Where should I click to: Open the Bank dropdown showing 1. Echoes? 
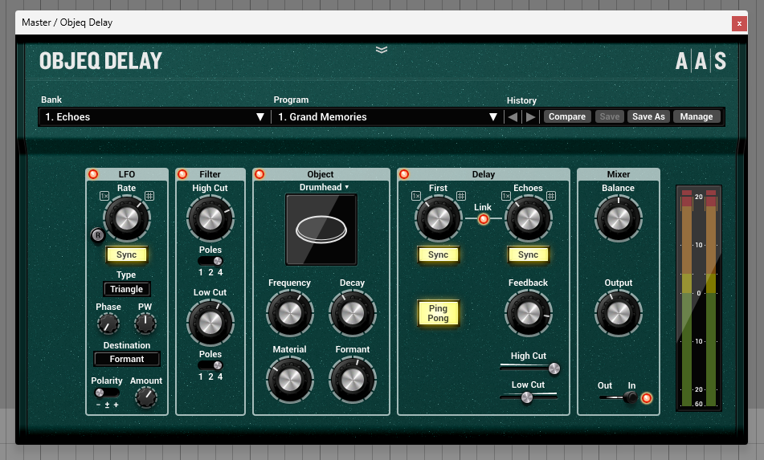(x=154, y=117)
